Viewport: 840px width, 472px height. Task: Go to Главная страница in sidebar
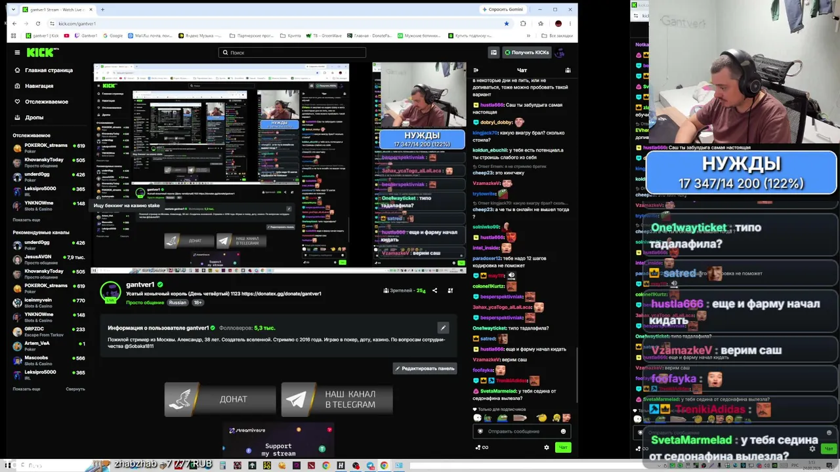click(43, 70)
